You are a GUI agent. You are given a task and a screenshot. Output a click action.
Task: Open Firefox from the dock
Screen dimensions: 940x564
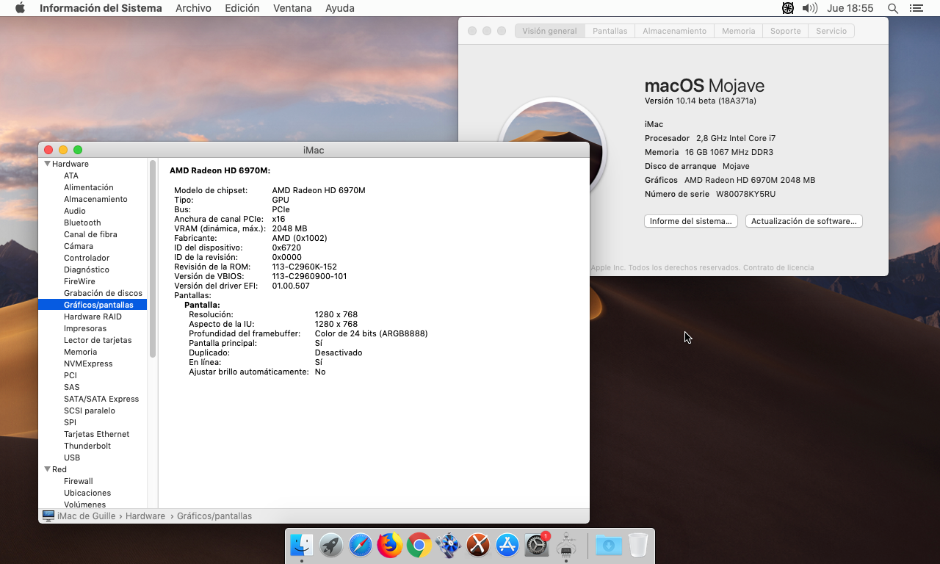click(x=390, y=545)
